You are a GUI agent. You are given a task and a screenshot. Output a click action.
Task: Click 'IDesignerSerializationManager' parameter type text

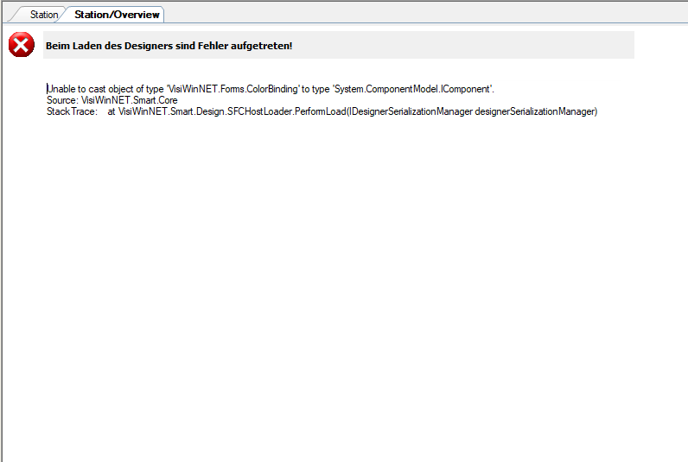tap(410, 111)
